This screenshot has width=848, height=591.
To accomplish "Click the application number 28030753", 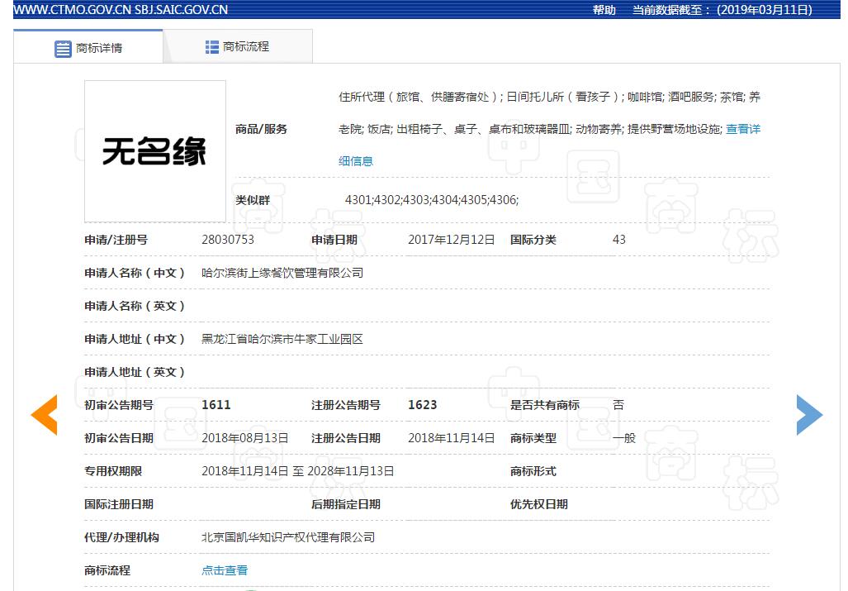I will click(x=228, y=240).
